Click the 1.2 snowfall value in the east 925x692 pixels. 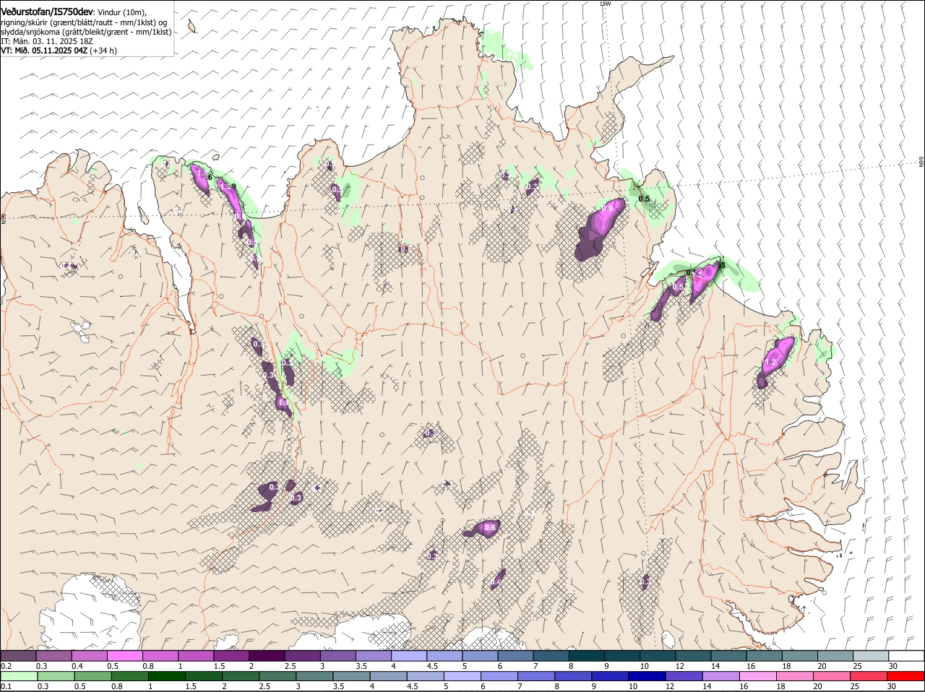770,363
